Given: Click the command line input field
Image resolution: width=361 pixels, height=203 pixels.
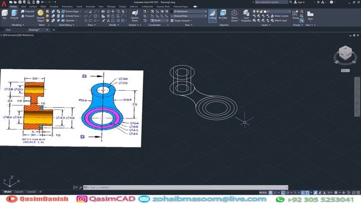Looking at the screenshot, I should 186,187.
